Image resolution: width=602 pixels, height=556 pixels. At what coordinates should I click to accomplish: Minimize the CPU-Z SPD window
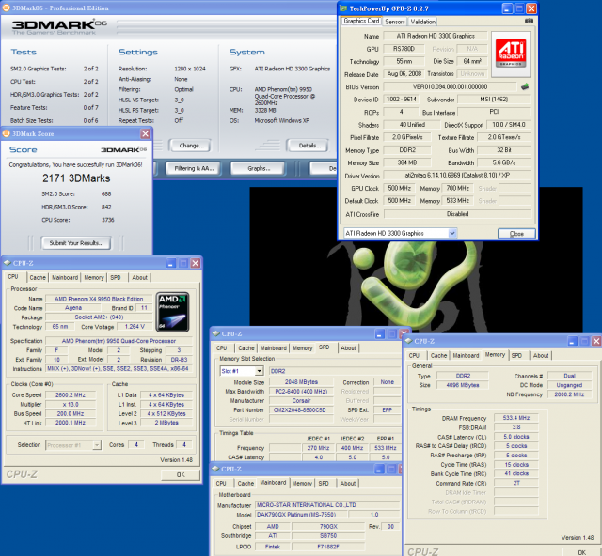point(379,334)
